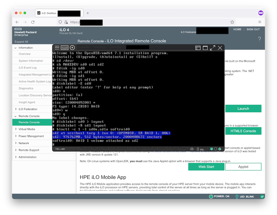Screen dimensions: 277x215
Task: Click the footer power icon
Action: click(x=211, y=196)
